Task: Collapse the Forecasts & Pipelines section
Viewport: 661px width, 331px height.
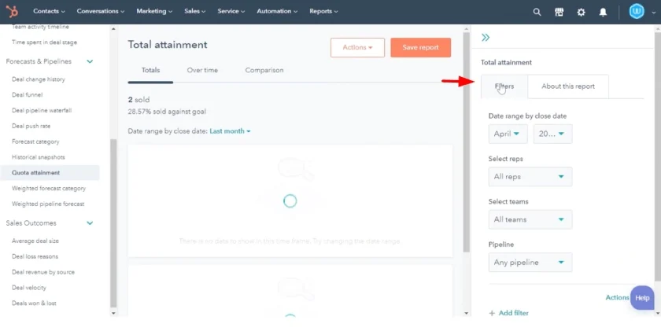Action: tap(90, 61)
